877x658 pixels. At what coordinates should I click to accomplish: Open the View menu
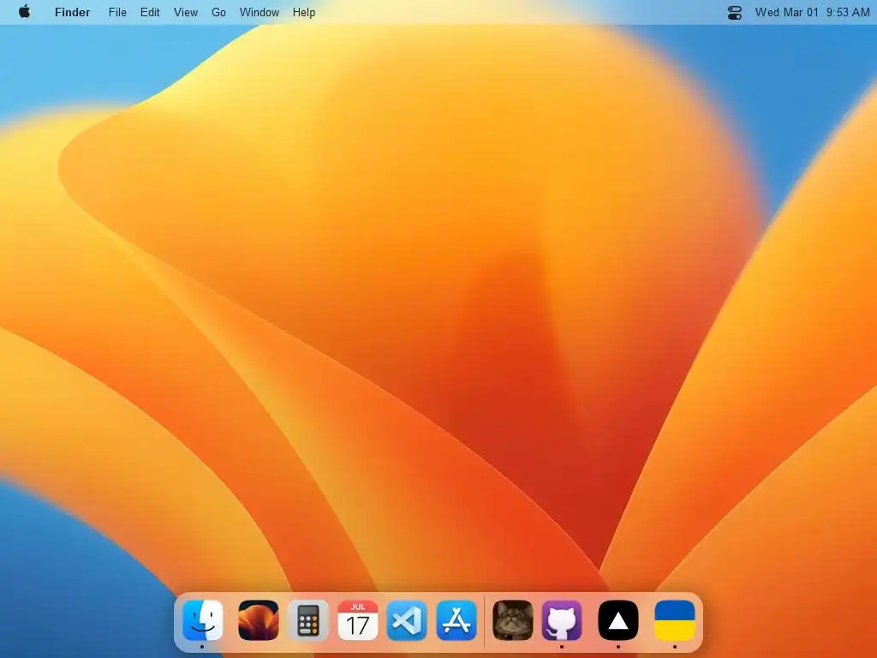(x=186, y=12)
